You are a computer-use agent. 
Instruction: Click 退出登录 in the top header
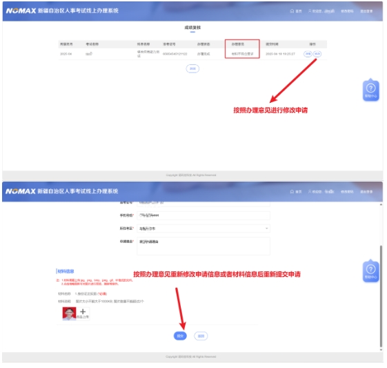tap(366, 11)
